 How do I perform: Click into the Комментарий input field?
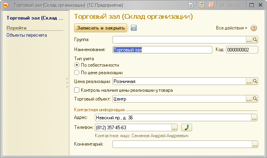pos(182,144)
